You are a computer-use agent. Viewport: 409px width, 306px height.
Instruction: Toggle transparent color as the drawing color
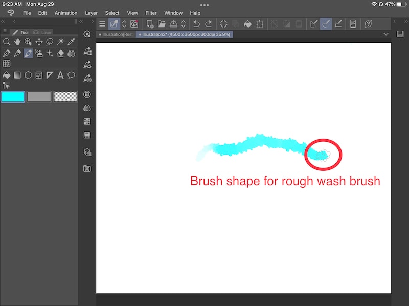[x=65, y=96]
